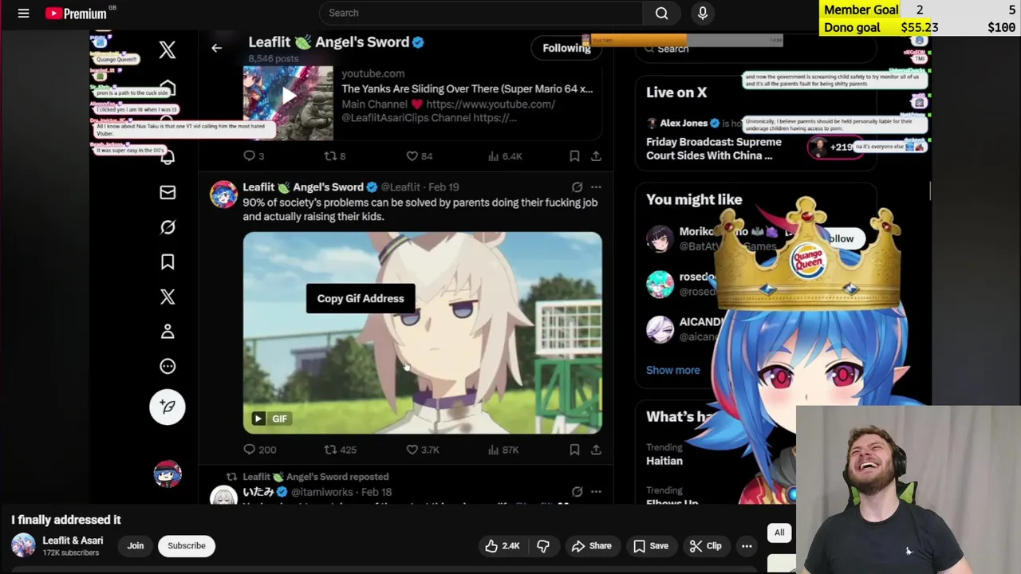Dislike the video

(x=543, y=545)
